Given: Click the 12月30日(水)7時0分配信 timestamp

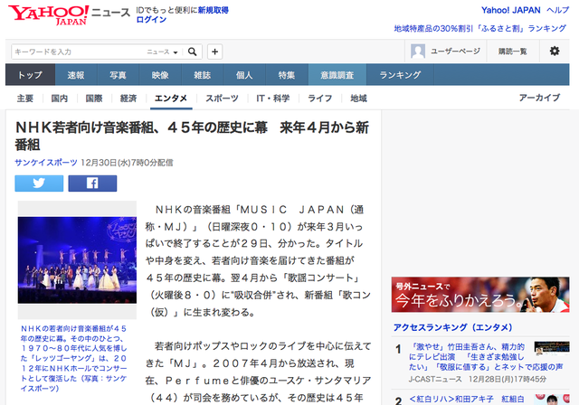Looking at the screenshot, I should pyautogui.click(x=127, y=163).
